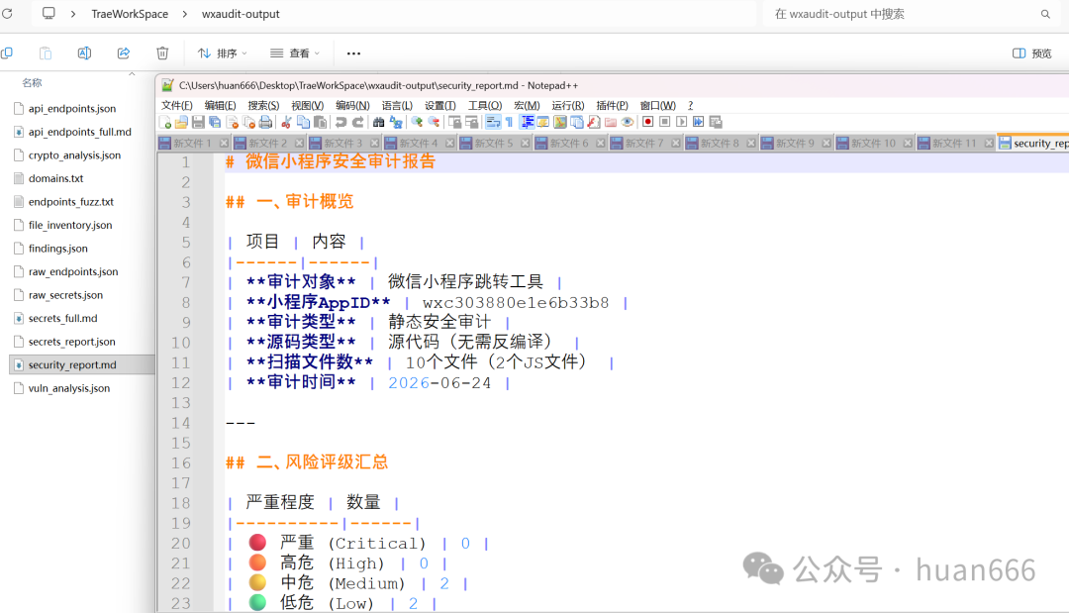Redo the edit in Notepad++
Viewport: 1069px width, 613px height.
tap(358, 122)
